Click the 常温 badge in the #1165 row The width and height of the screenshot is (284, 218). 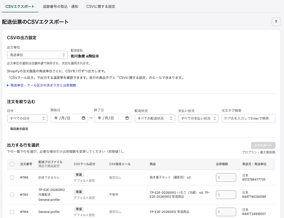(79, 192)
